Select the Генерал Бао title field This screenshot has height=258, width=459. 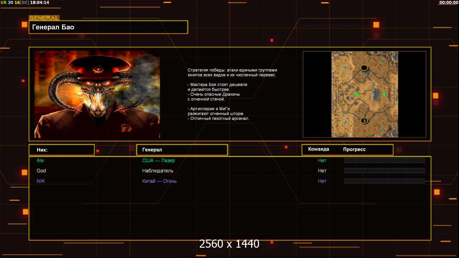108,27
